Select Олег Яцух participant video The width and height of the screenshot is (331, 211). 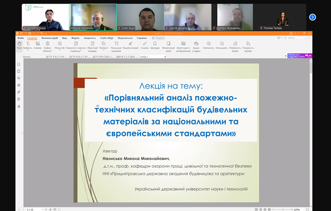coord(141,17)
